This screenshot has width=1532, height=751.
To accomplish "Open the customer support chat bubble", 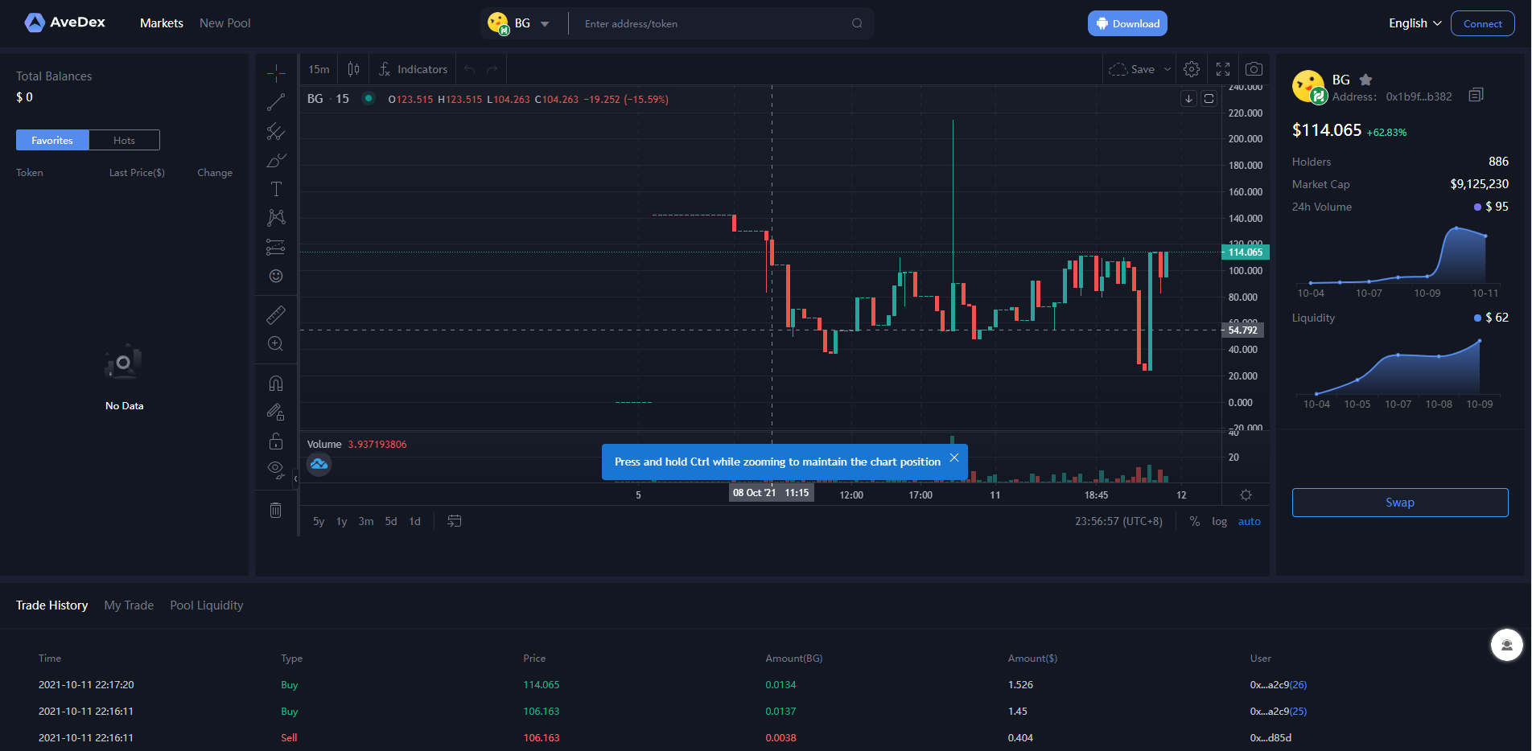I will pos(1507,645).
